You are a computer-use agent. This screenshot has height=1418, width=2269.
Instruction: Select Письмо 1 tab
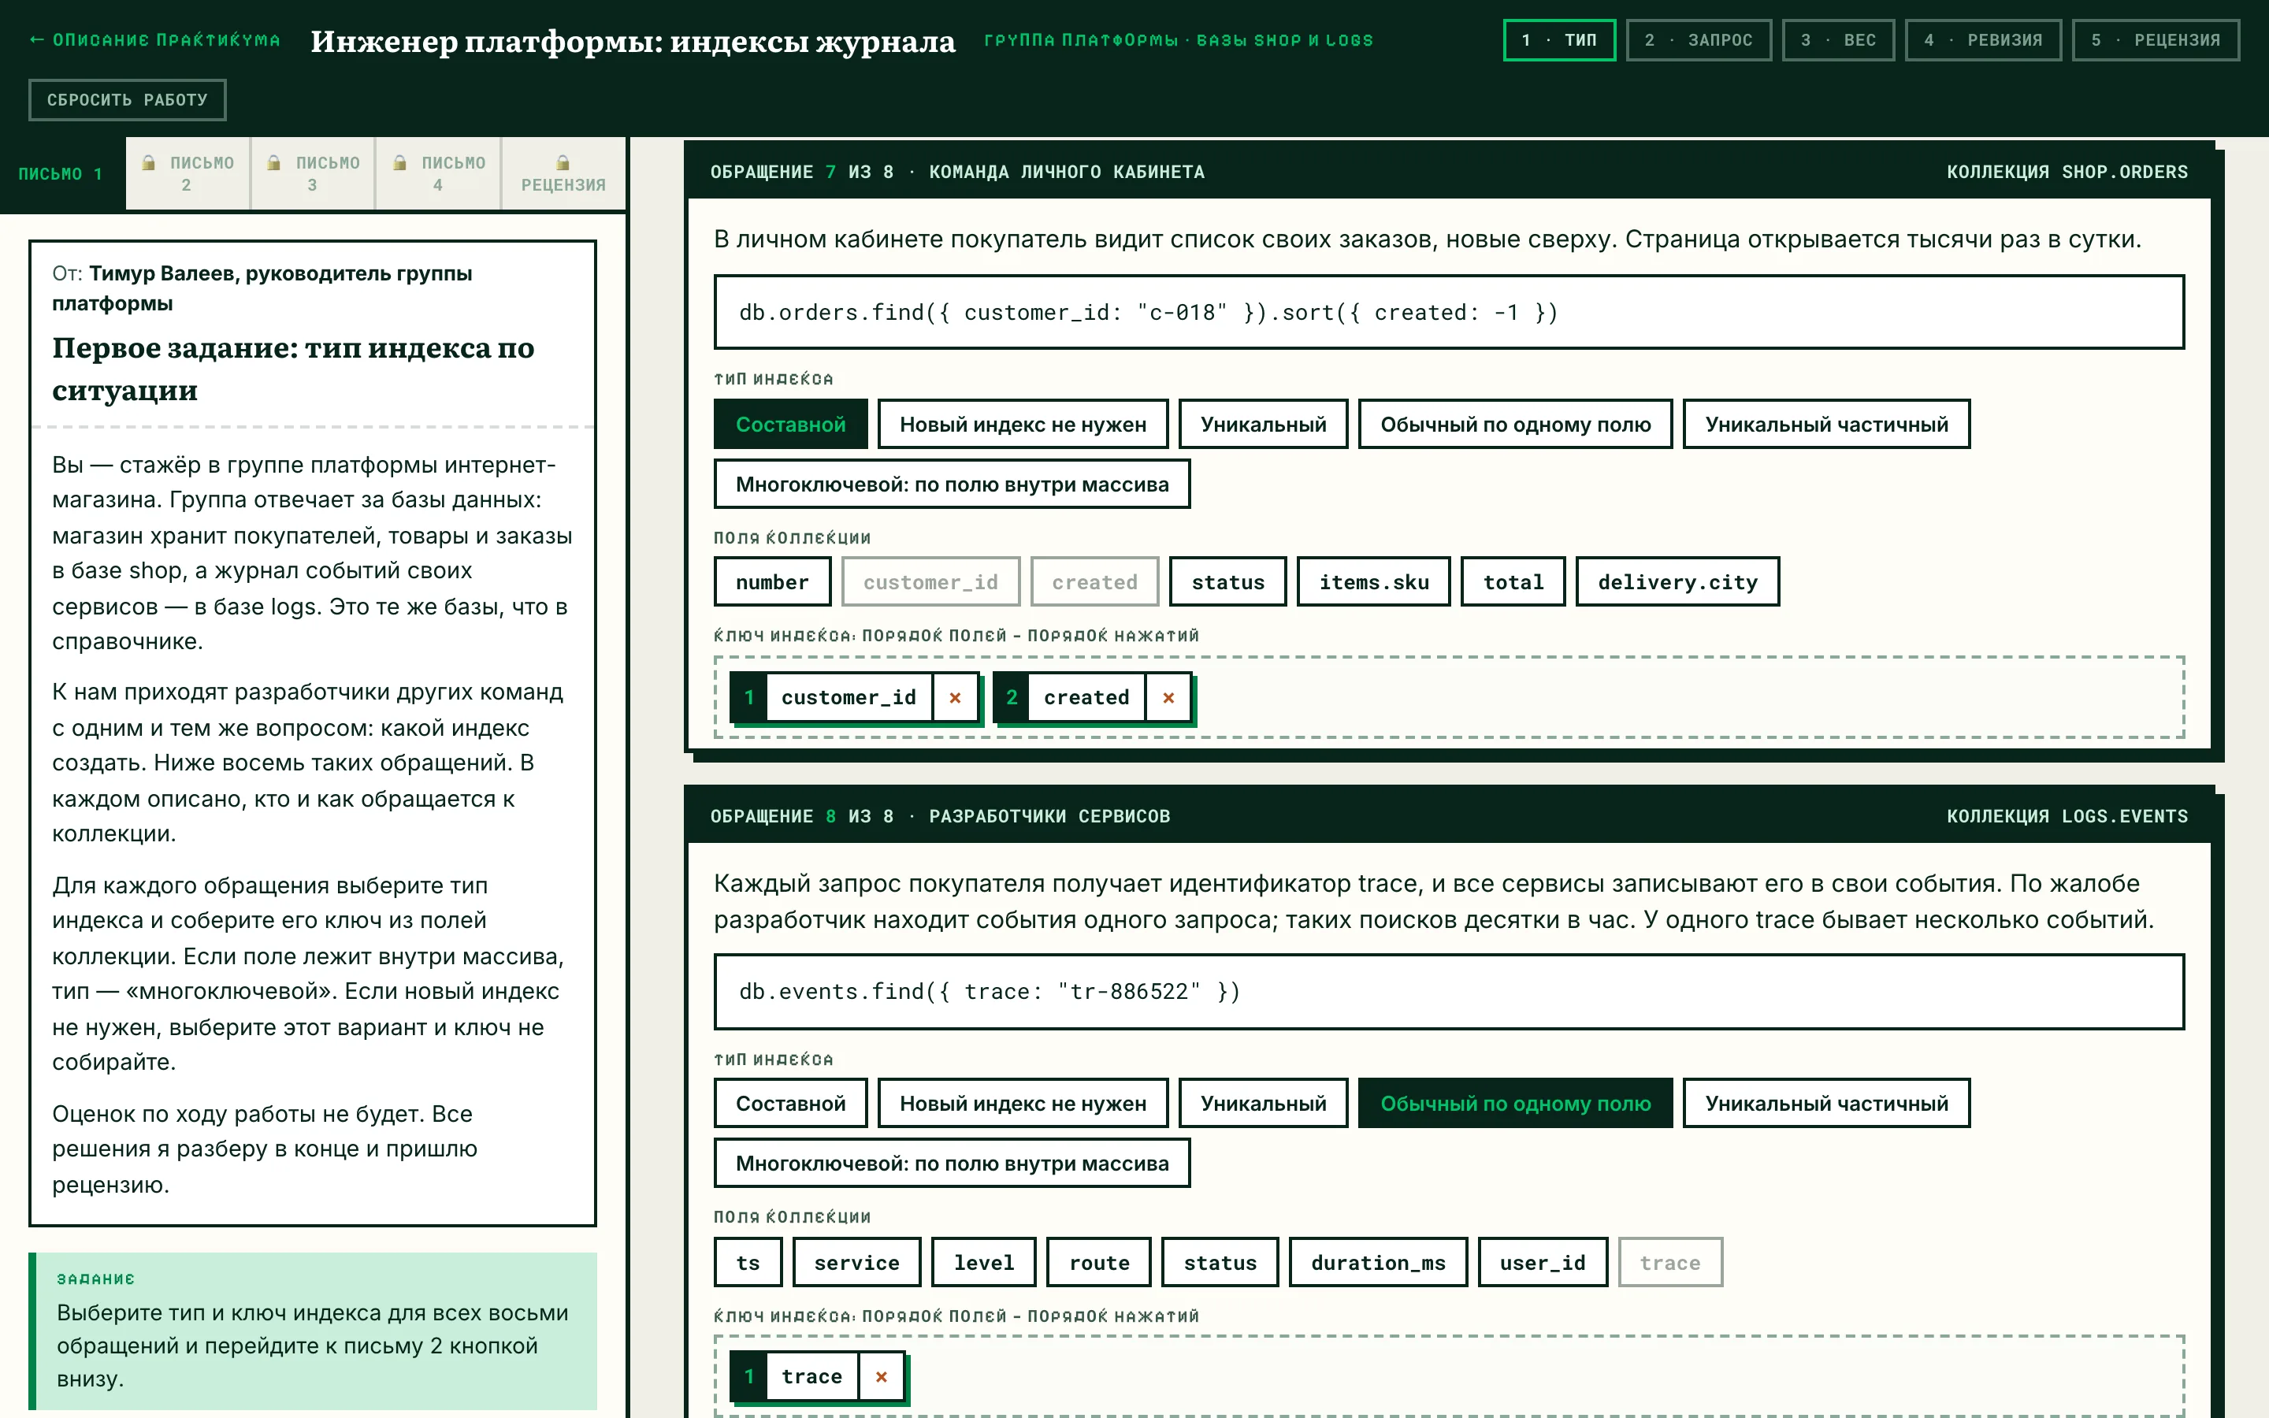62,173
